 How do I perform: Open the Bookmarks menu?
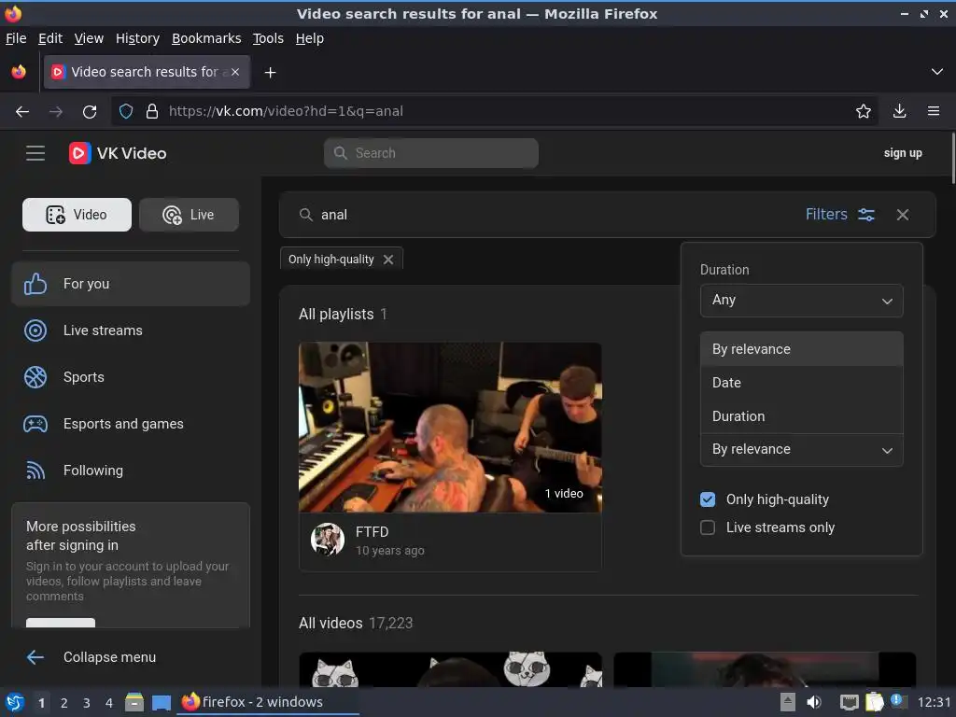[x=206, y=38]
